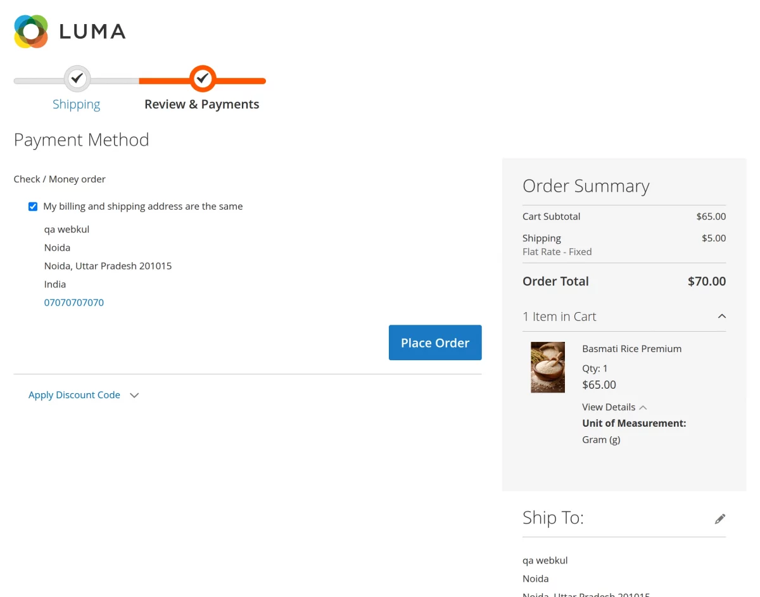The height and width of the screenshot is (597, 760).
Task: Click the Luma store logo
Action: point(70,30)
